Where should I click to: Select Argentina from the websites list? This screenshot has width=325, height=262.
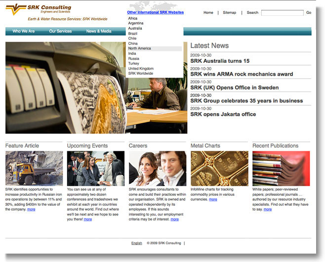[136, 23]
